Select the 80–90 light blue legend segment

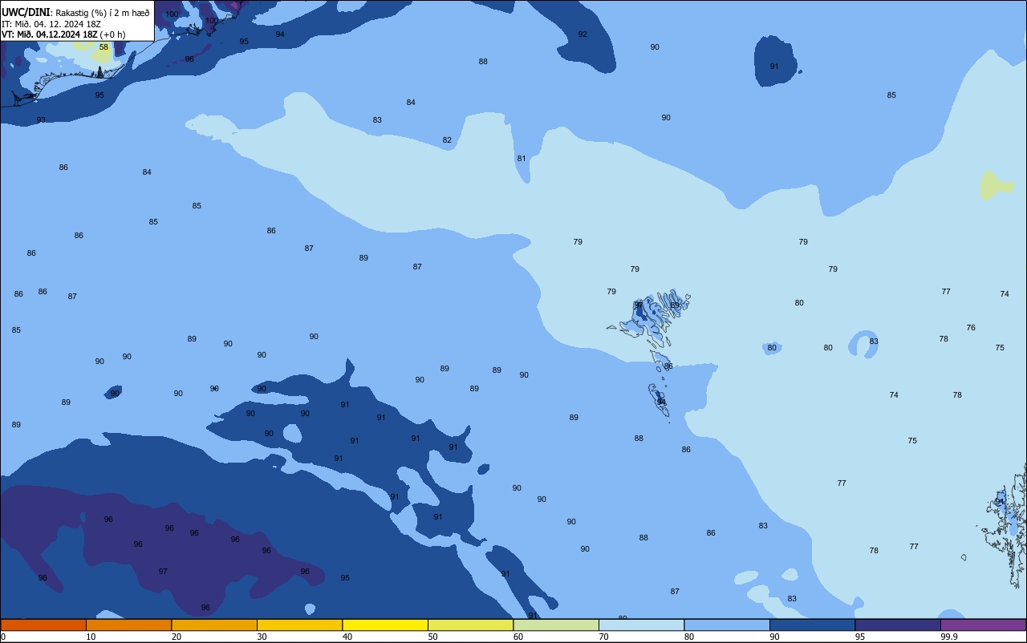point(727,625)
